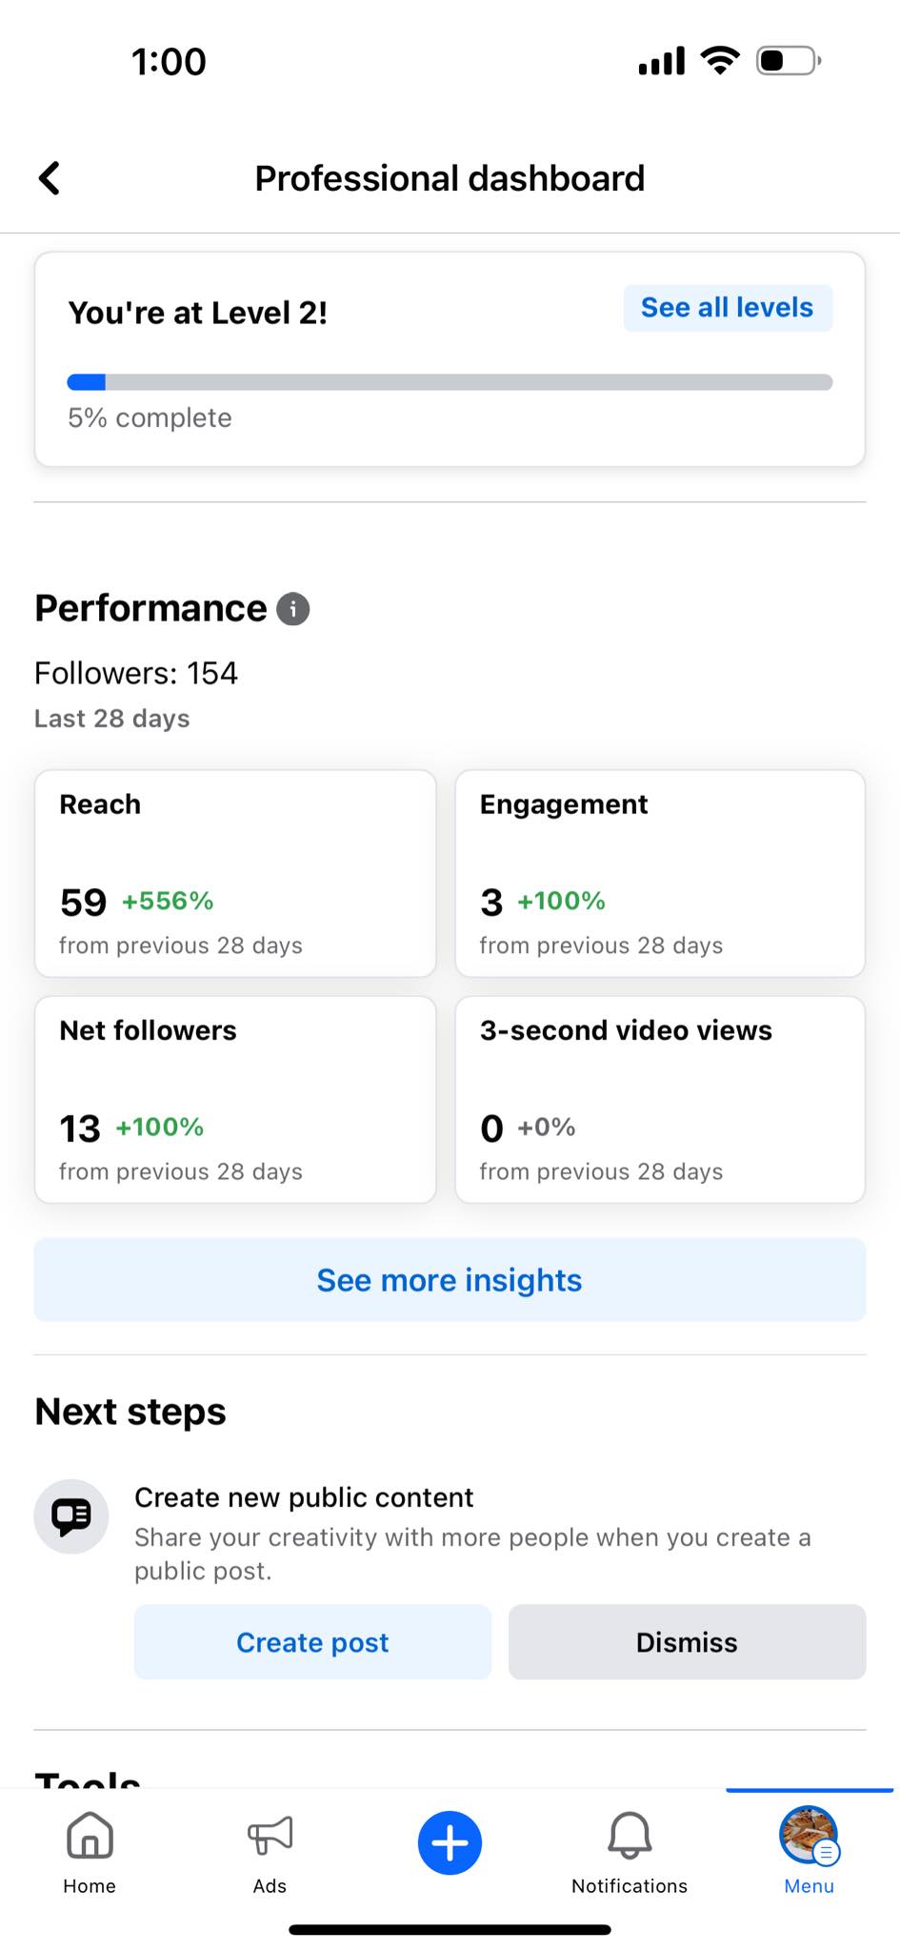
Task: Select the Net followers card
Action: tap(235, 1099)
